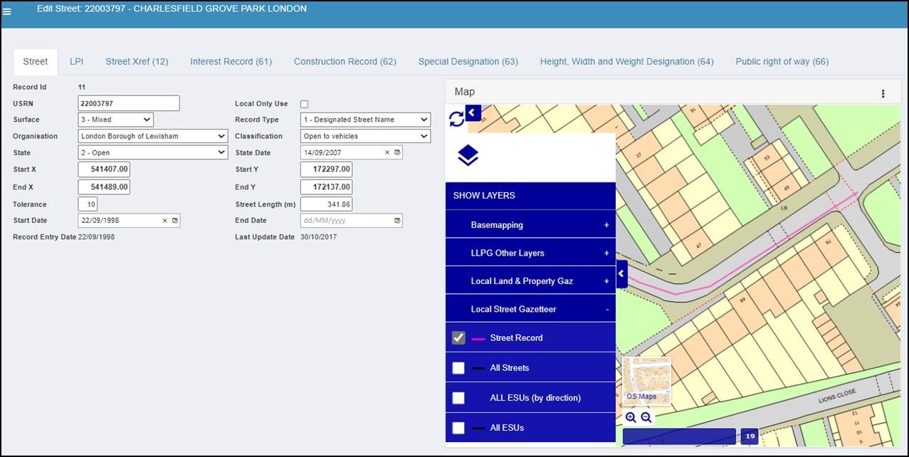Image resolution: width=909 pixels, height=457 pixels.
Task: Click the map refresh icon
Action: click(x=456, y=120)
